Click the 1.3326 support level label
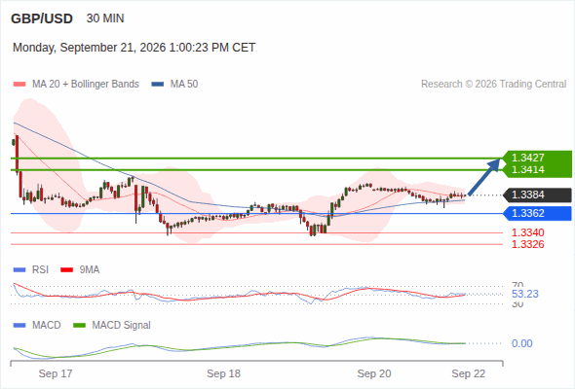This screenshot has height=389, width=575. 527,244
